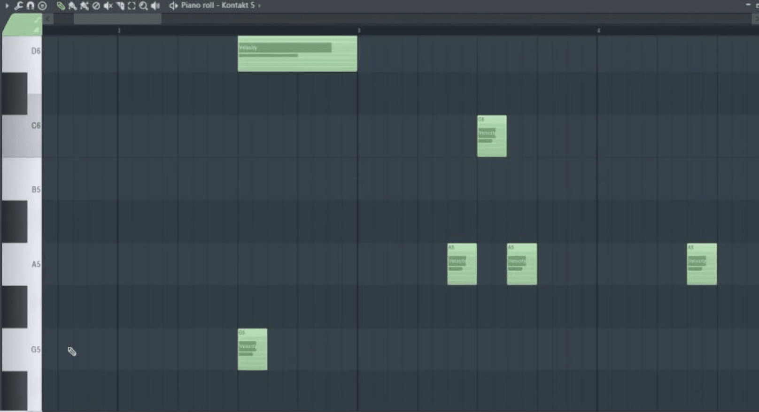Choose the Select marquee tool
Screen dimensions: 759x412
pos(132,6)
